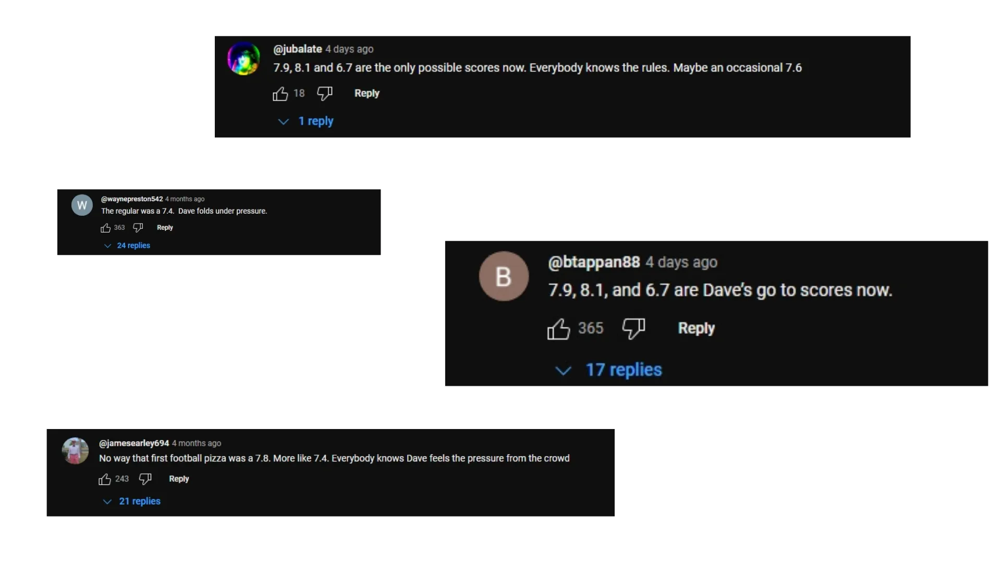The height and width of the screenshot is (563, 1001).
Task: Click @btappan88's profile avatar
Action: (503, 276)
